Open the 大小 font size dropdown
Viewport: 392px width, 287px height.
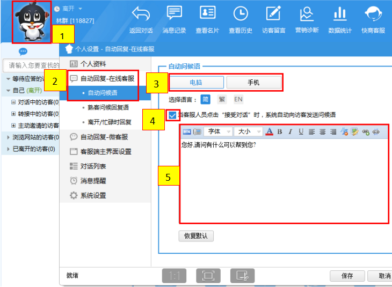coord(248,132)
